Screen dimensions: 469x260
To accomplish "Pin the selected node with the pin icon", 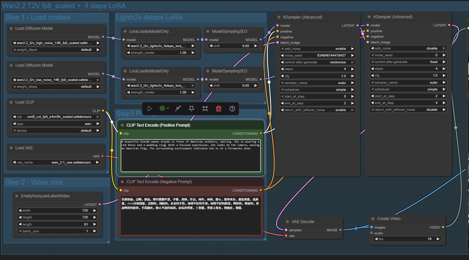I will coord(192,109).
